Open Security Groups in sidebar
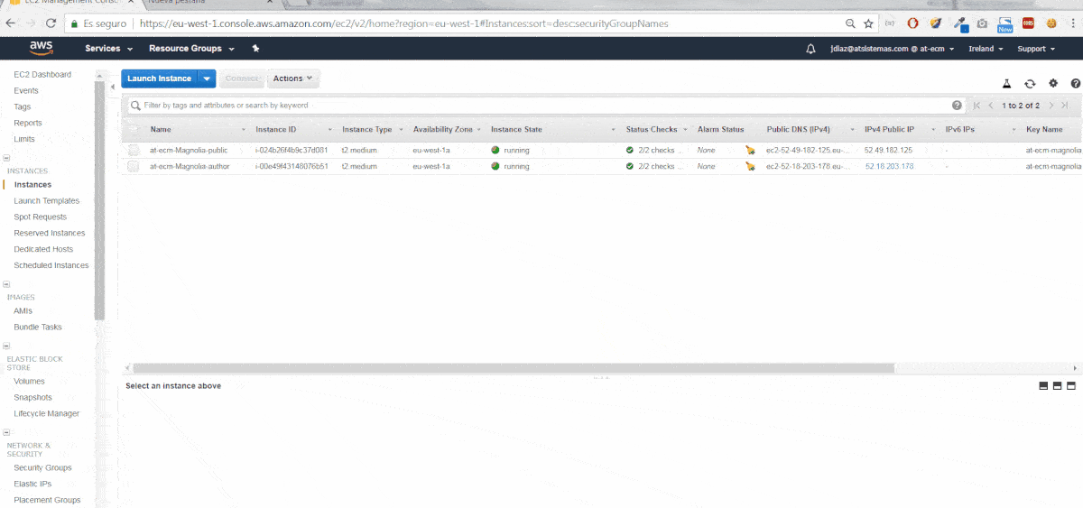The image size is (1083, 508). (42, 468)
